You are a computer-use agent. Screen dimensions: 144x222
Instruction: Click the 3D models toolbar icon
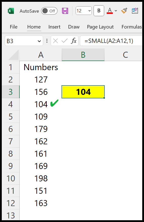(x=135, y=11)
